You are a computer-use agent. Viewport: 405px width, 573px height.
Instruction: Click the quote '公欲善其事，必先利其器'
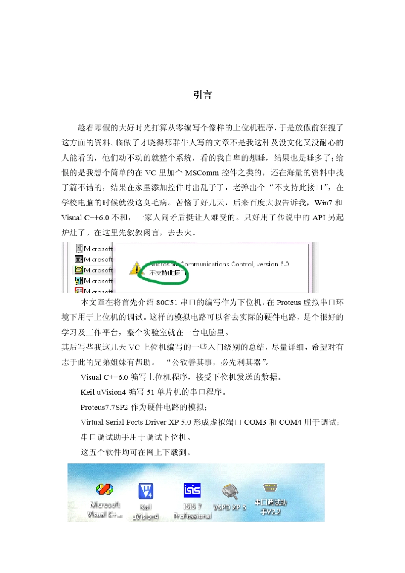[217, 362]
